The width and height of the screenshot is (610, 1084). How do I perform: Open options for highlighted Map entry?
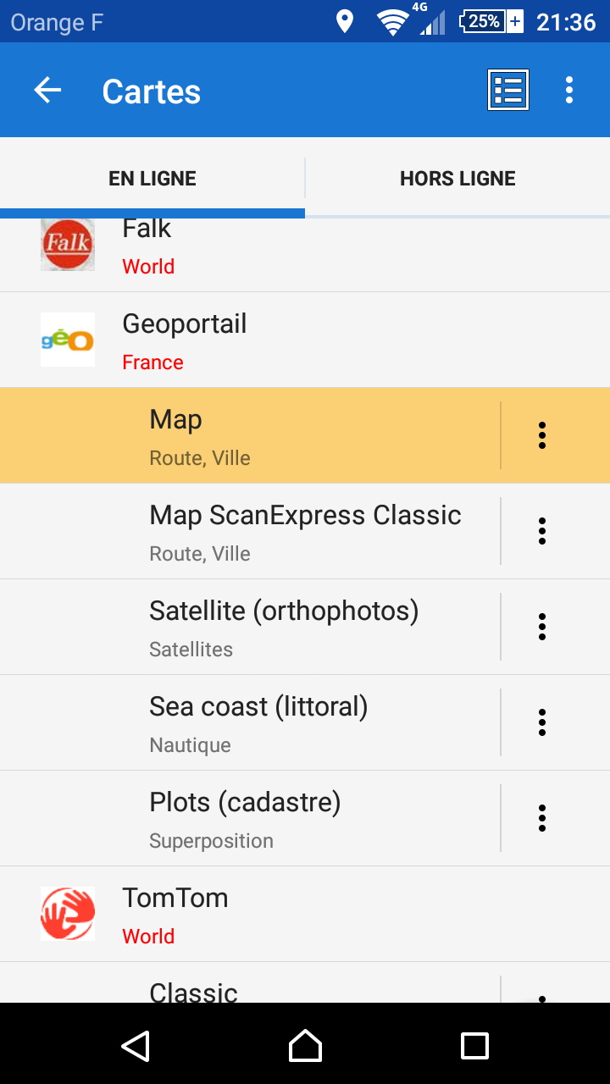[542, 435]
